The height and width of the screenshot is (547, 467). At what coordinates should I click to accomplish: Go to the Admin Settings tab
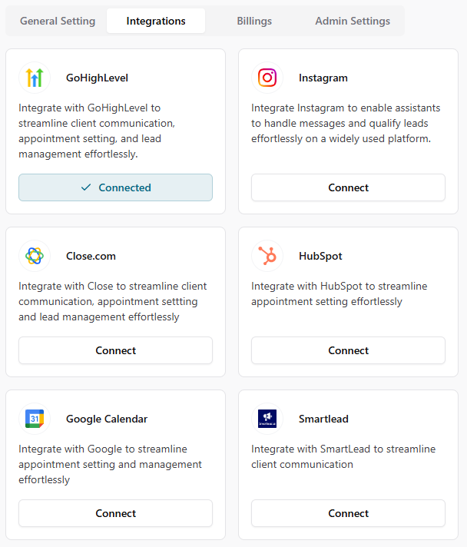pyautogui.click(x=353, y=21)
